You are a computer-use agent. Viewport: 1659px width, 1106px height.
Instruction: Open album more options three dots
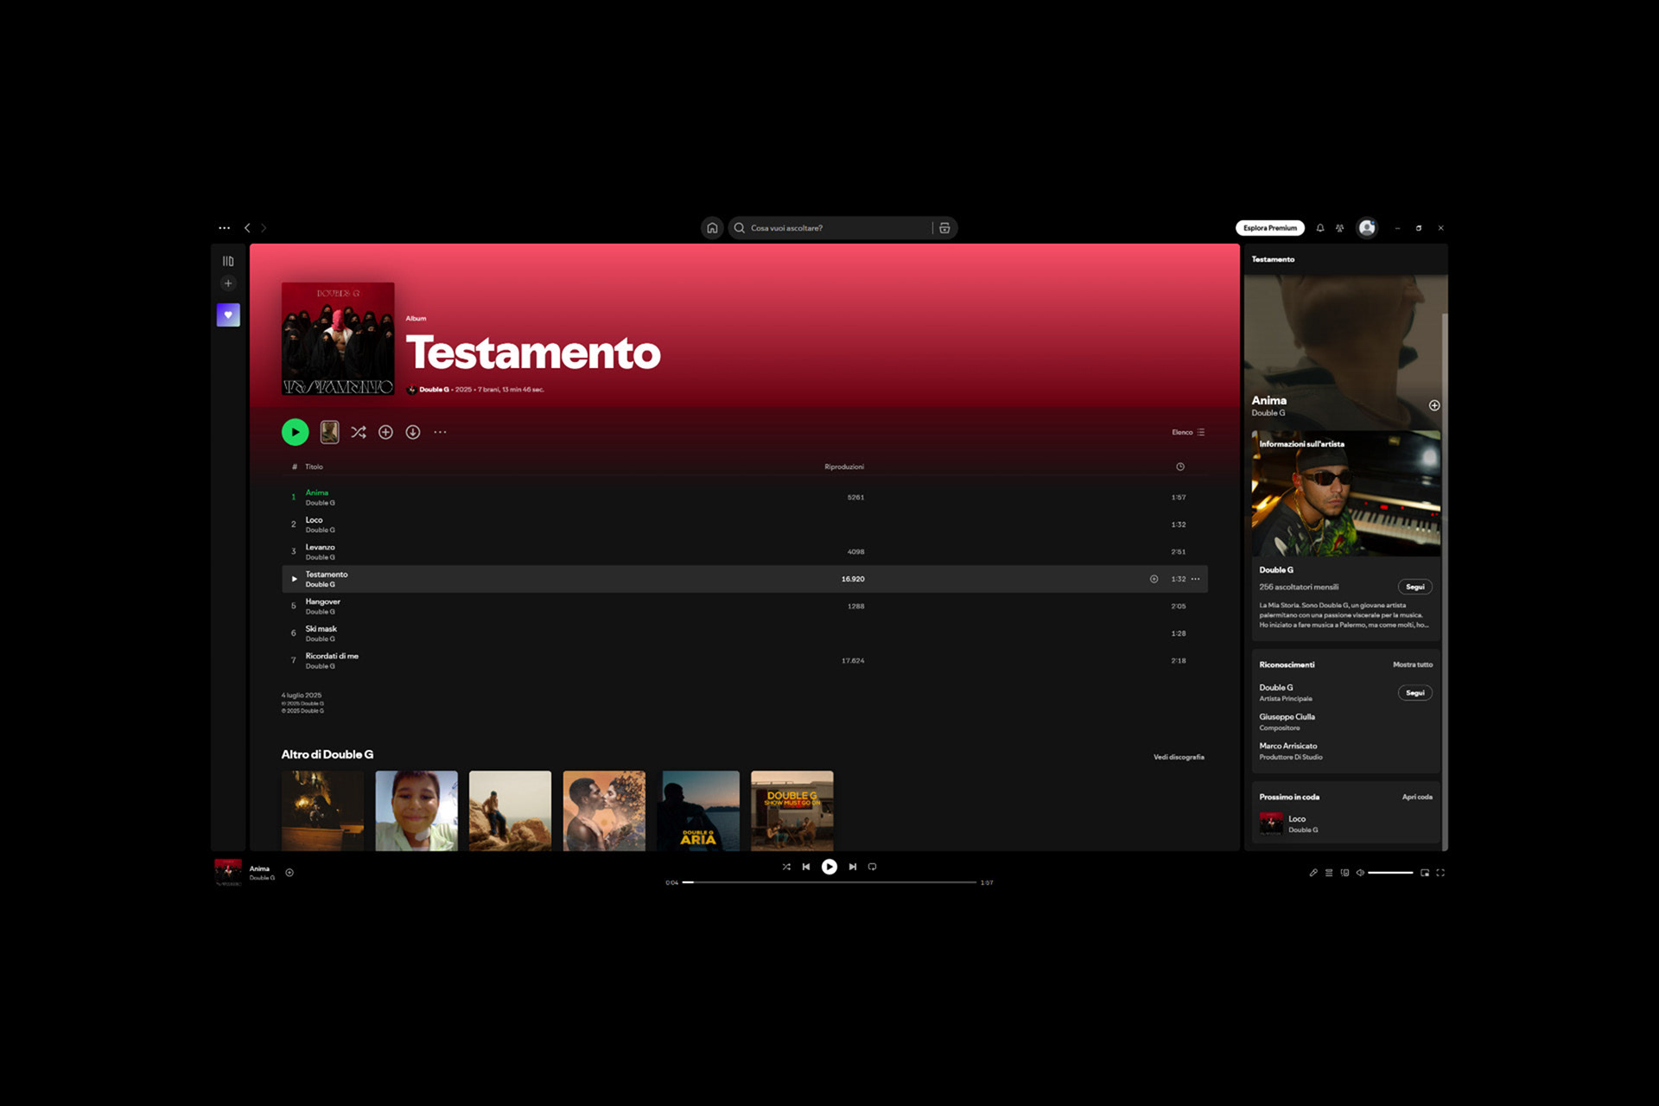(x=440, y=432)
